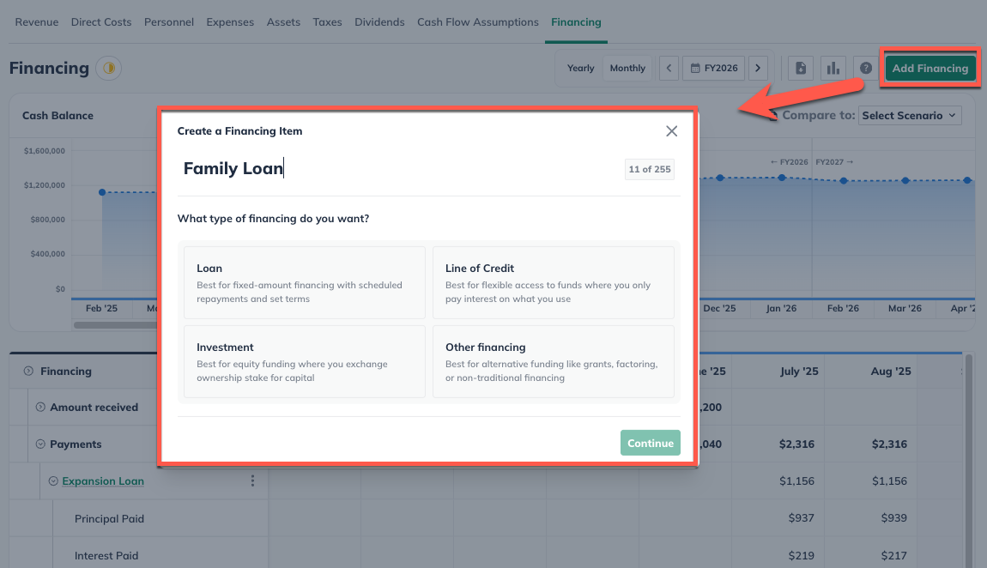
Task: Open the Dividends tab
Action: [379, 22]
